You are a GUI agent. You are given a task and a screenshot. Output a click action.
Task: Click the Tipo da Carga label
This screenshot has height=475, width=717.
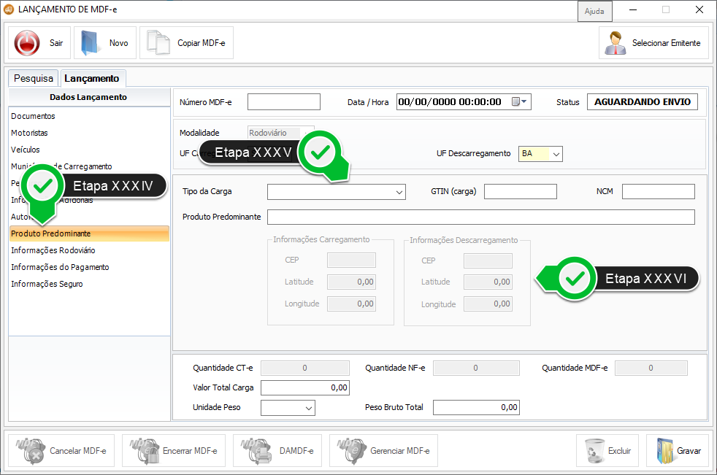coord(207,192)
